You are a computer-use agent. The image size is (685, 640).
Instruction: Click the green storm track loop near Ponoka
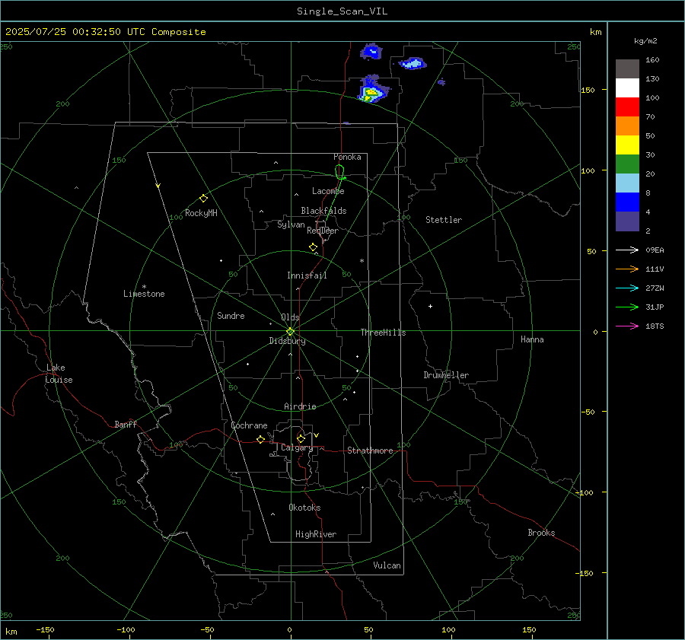tap(340, 172)
